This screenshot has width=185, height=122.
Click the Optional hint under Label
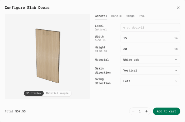pos(101,29)
